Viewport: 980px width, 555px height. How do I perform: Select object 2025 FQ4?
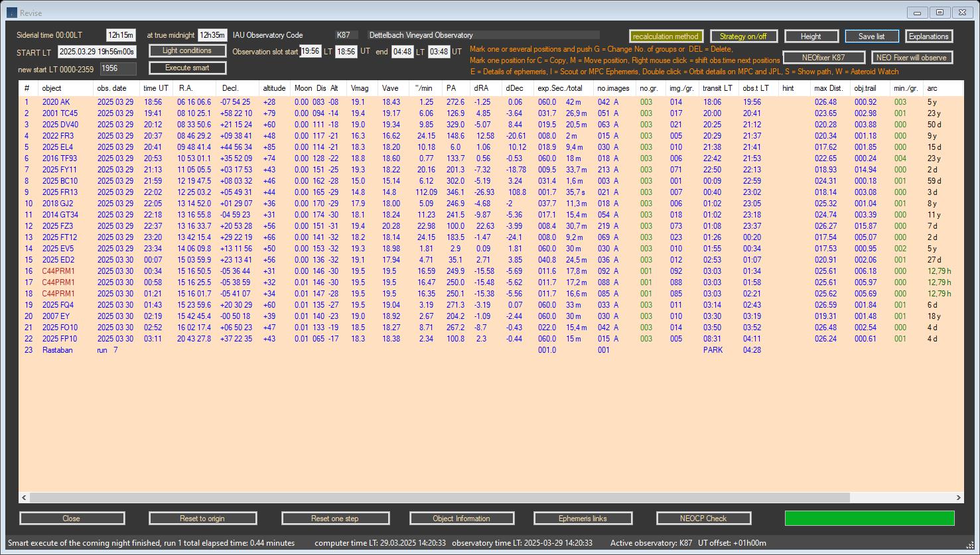(58, 305)
